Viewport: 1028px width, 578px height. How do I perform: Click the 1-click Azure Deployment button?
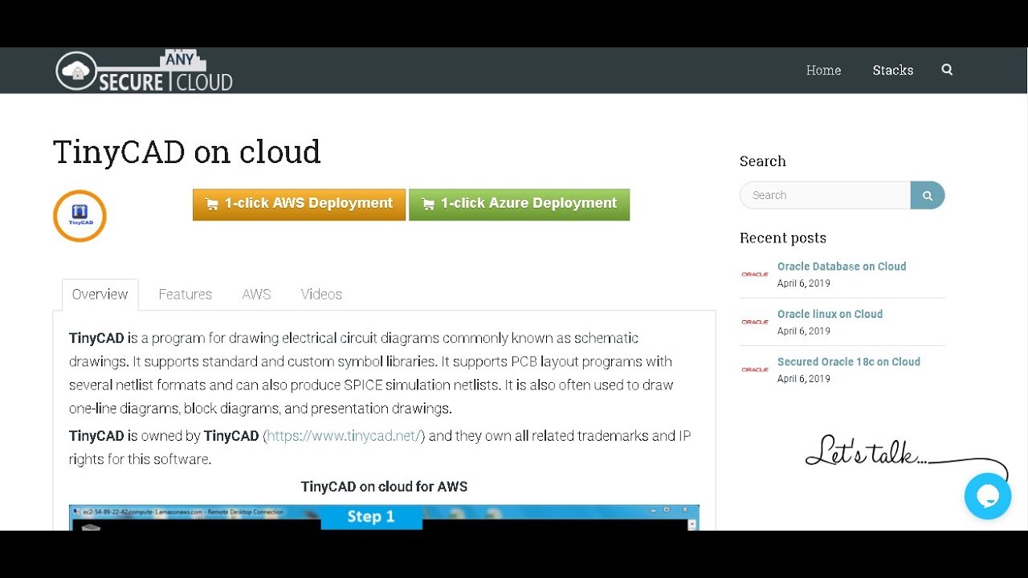click(x=519, y=205)
